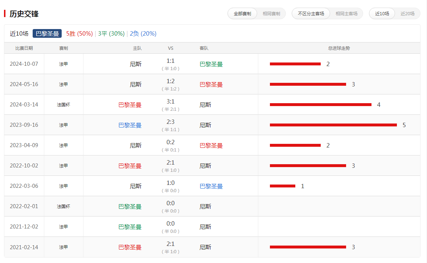Click the 比赛日期 column header
427x263 pixels.
click(24, 48)
